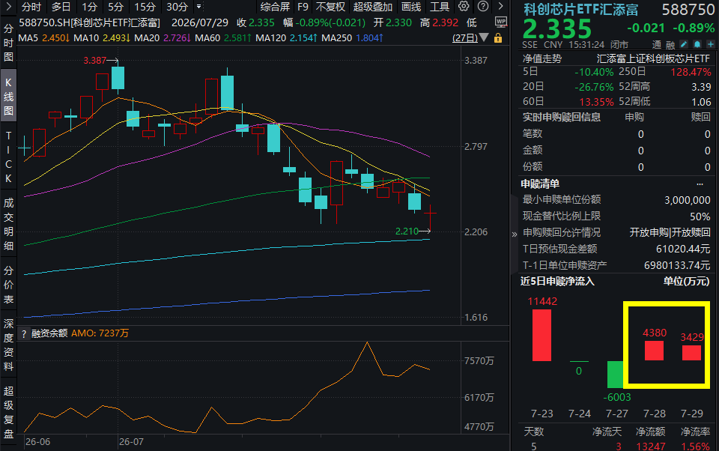The image size is (719, 451).
Task: Open the 成交明细 sidebar tab
Action: (8, 224)
